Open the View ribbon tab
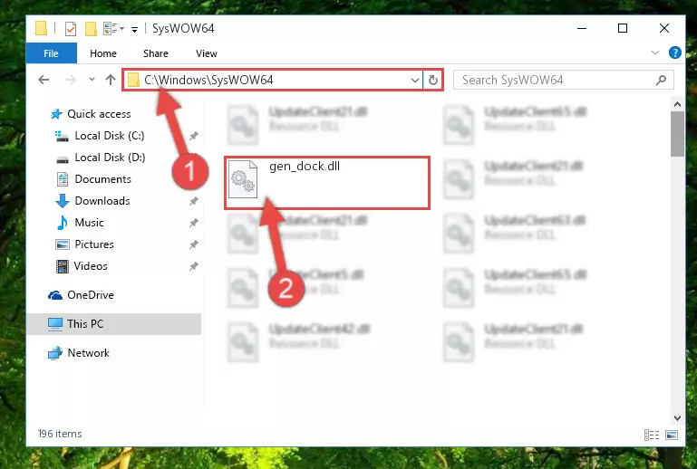 207,53
